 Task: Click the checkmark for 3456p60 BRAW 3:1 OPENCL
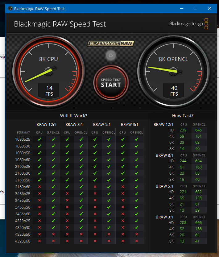click(x=137, y=214)
